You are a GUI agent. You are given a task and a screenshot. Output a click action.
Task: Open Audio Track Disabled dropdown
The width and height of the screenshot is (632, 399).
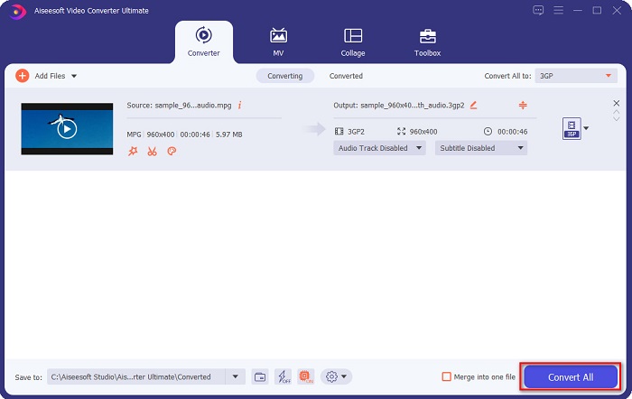[x=379, y=148]
